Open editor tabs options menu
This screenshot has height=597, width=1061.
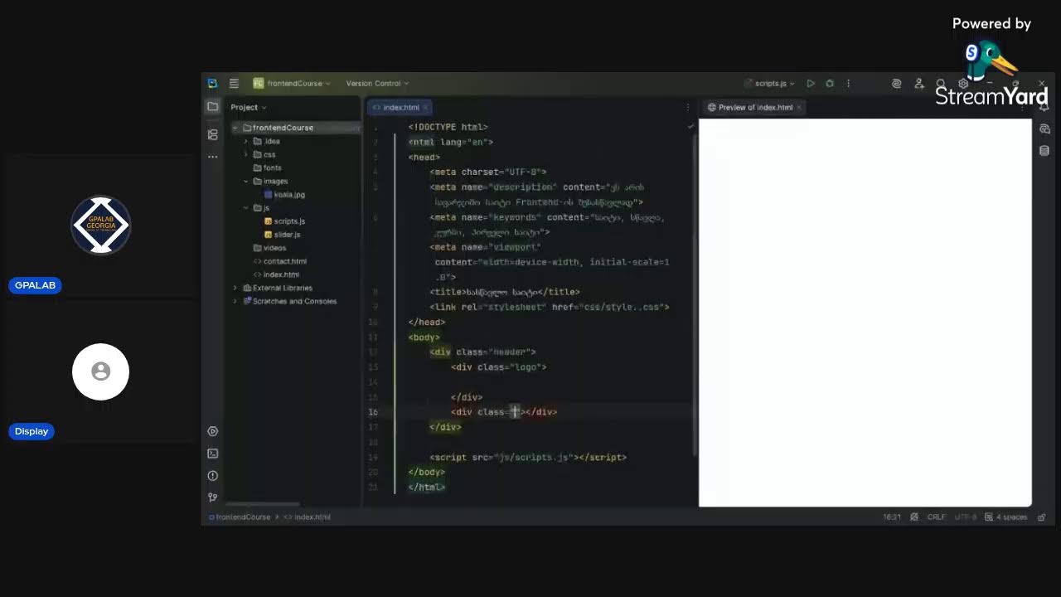coord(687,107)
